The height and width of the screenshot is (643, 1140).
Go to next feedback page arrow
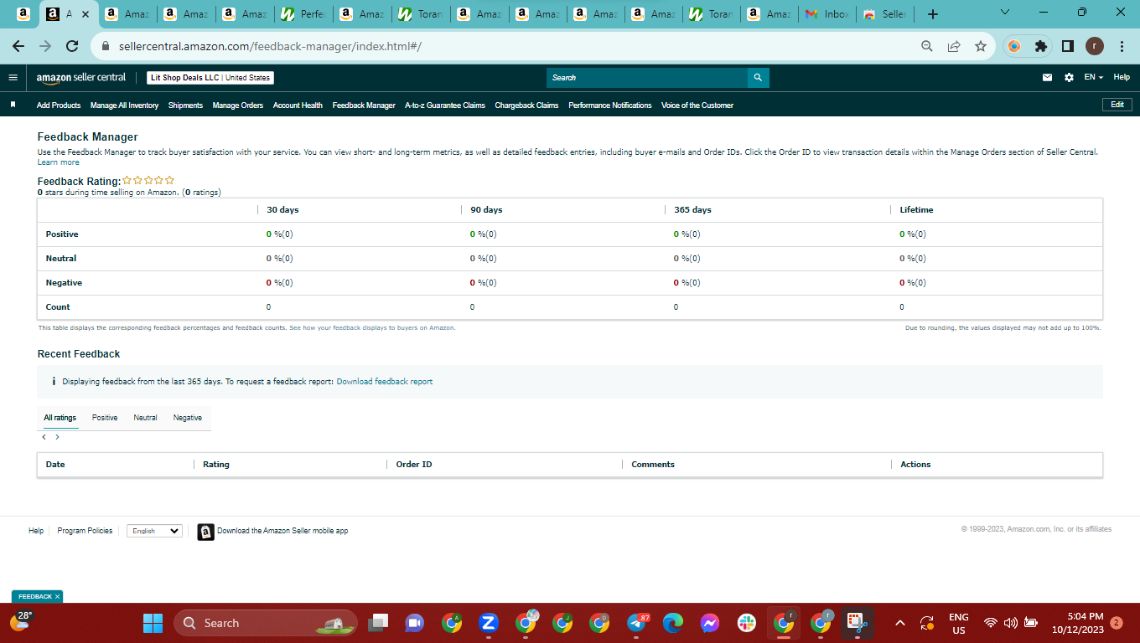point(57,437)
